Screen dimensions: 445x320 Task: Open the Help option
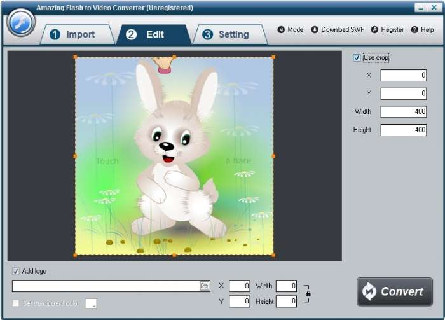pyautogui.click(x=423, y=30)
